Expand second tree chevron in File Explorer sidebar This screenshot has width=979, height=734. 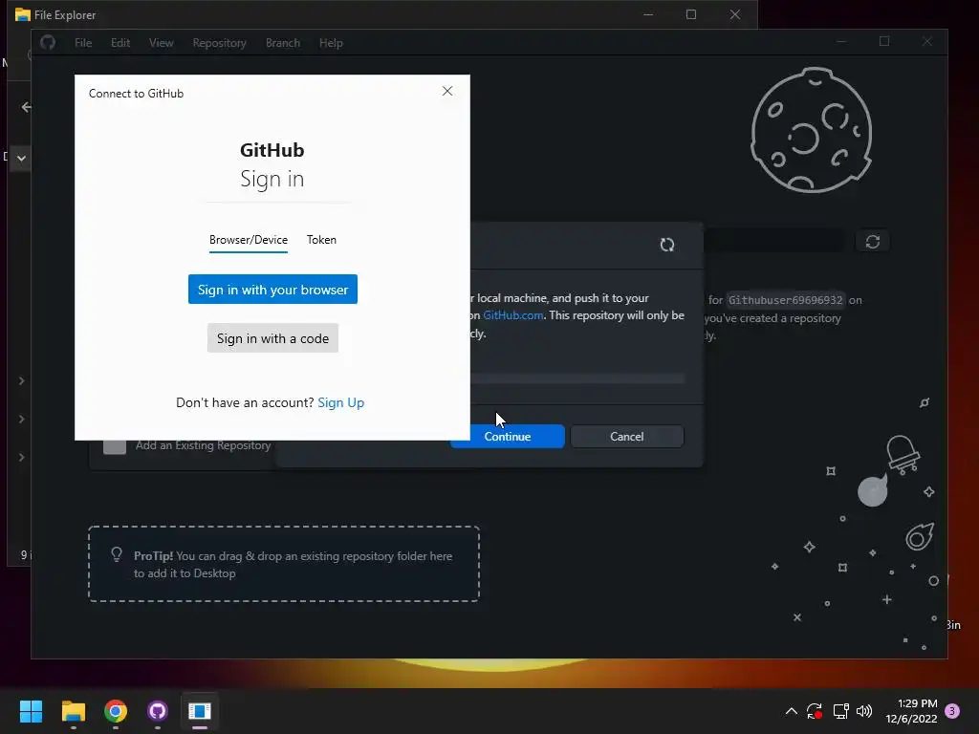point(21,419)
